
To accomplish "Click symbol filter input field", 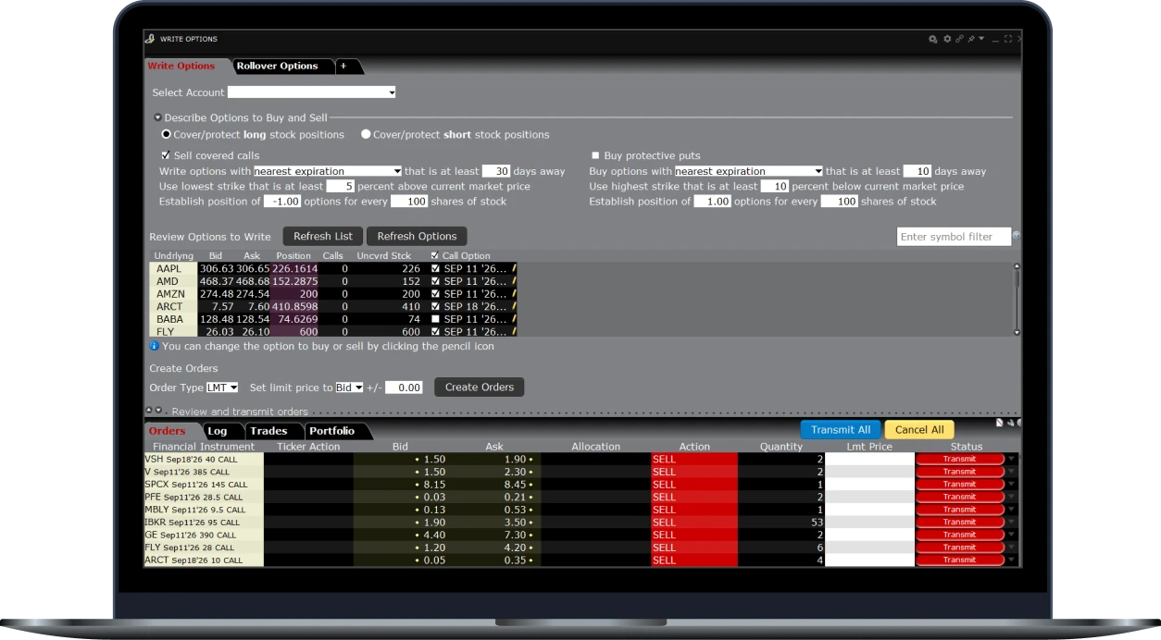I will (x=953, y=237).
